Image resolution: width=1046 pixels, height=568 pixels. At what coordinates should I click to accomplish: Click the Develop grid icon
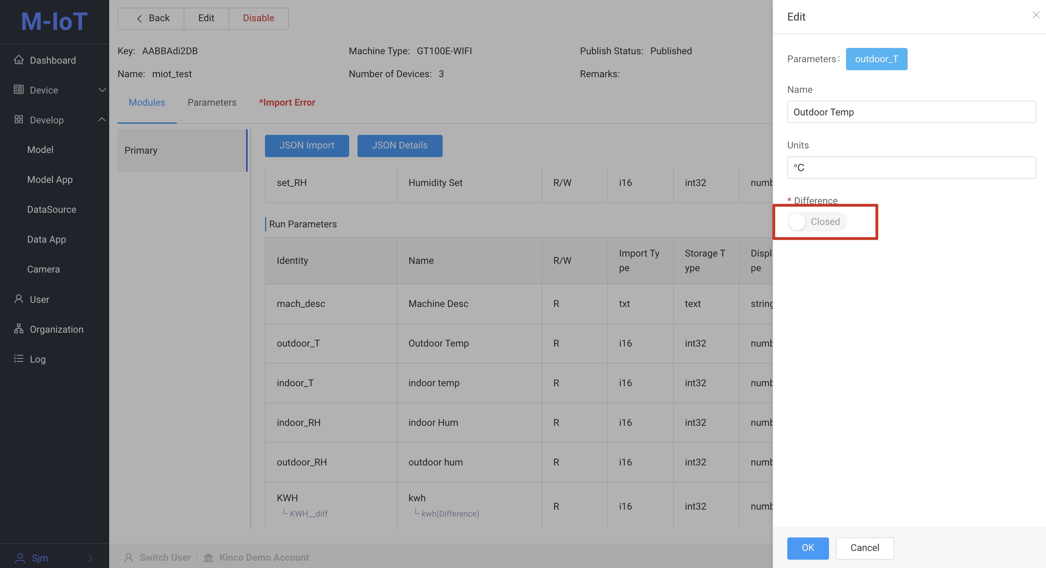coord(19,119)
